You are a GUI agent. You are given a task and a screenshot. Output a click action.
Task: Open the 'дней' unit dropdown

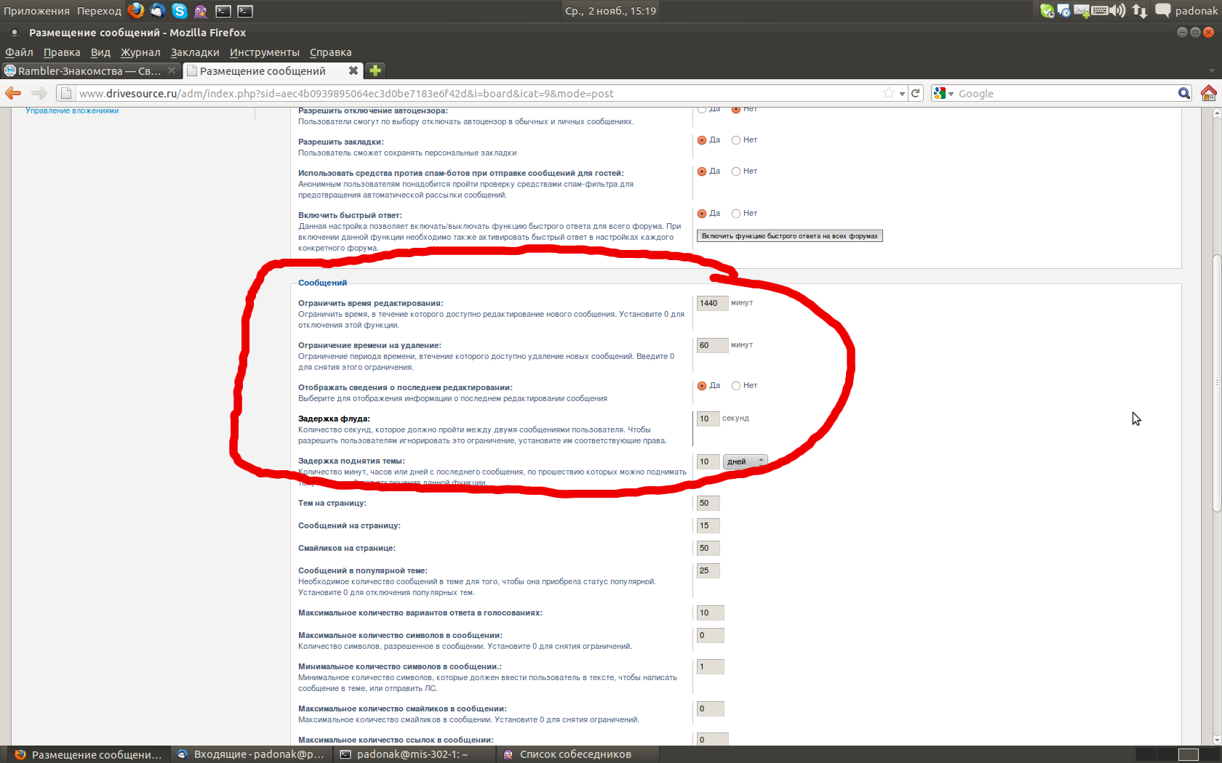tap(744, 461)
